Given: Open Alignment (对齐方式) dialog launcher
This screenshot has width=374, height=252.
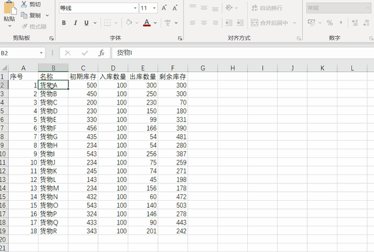Looking at the screenshot, I should click(x=299, y=38).
